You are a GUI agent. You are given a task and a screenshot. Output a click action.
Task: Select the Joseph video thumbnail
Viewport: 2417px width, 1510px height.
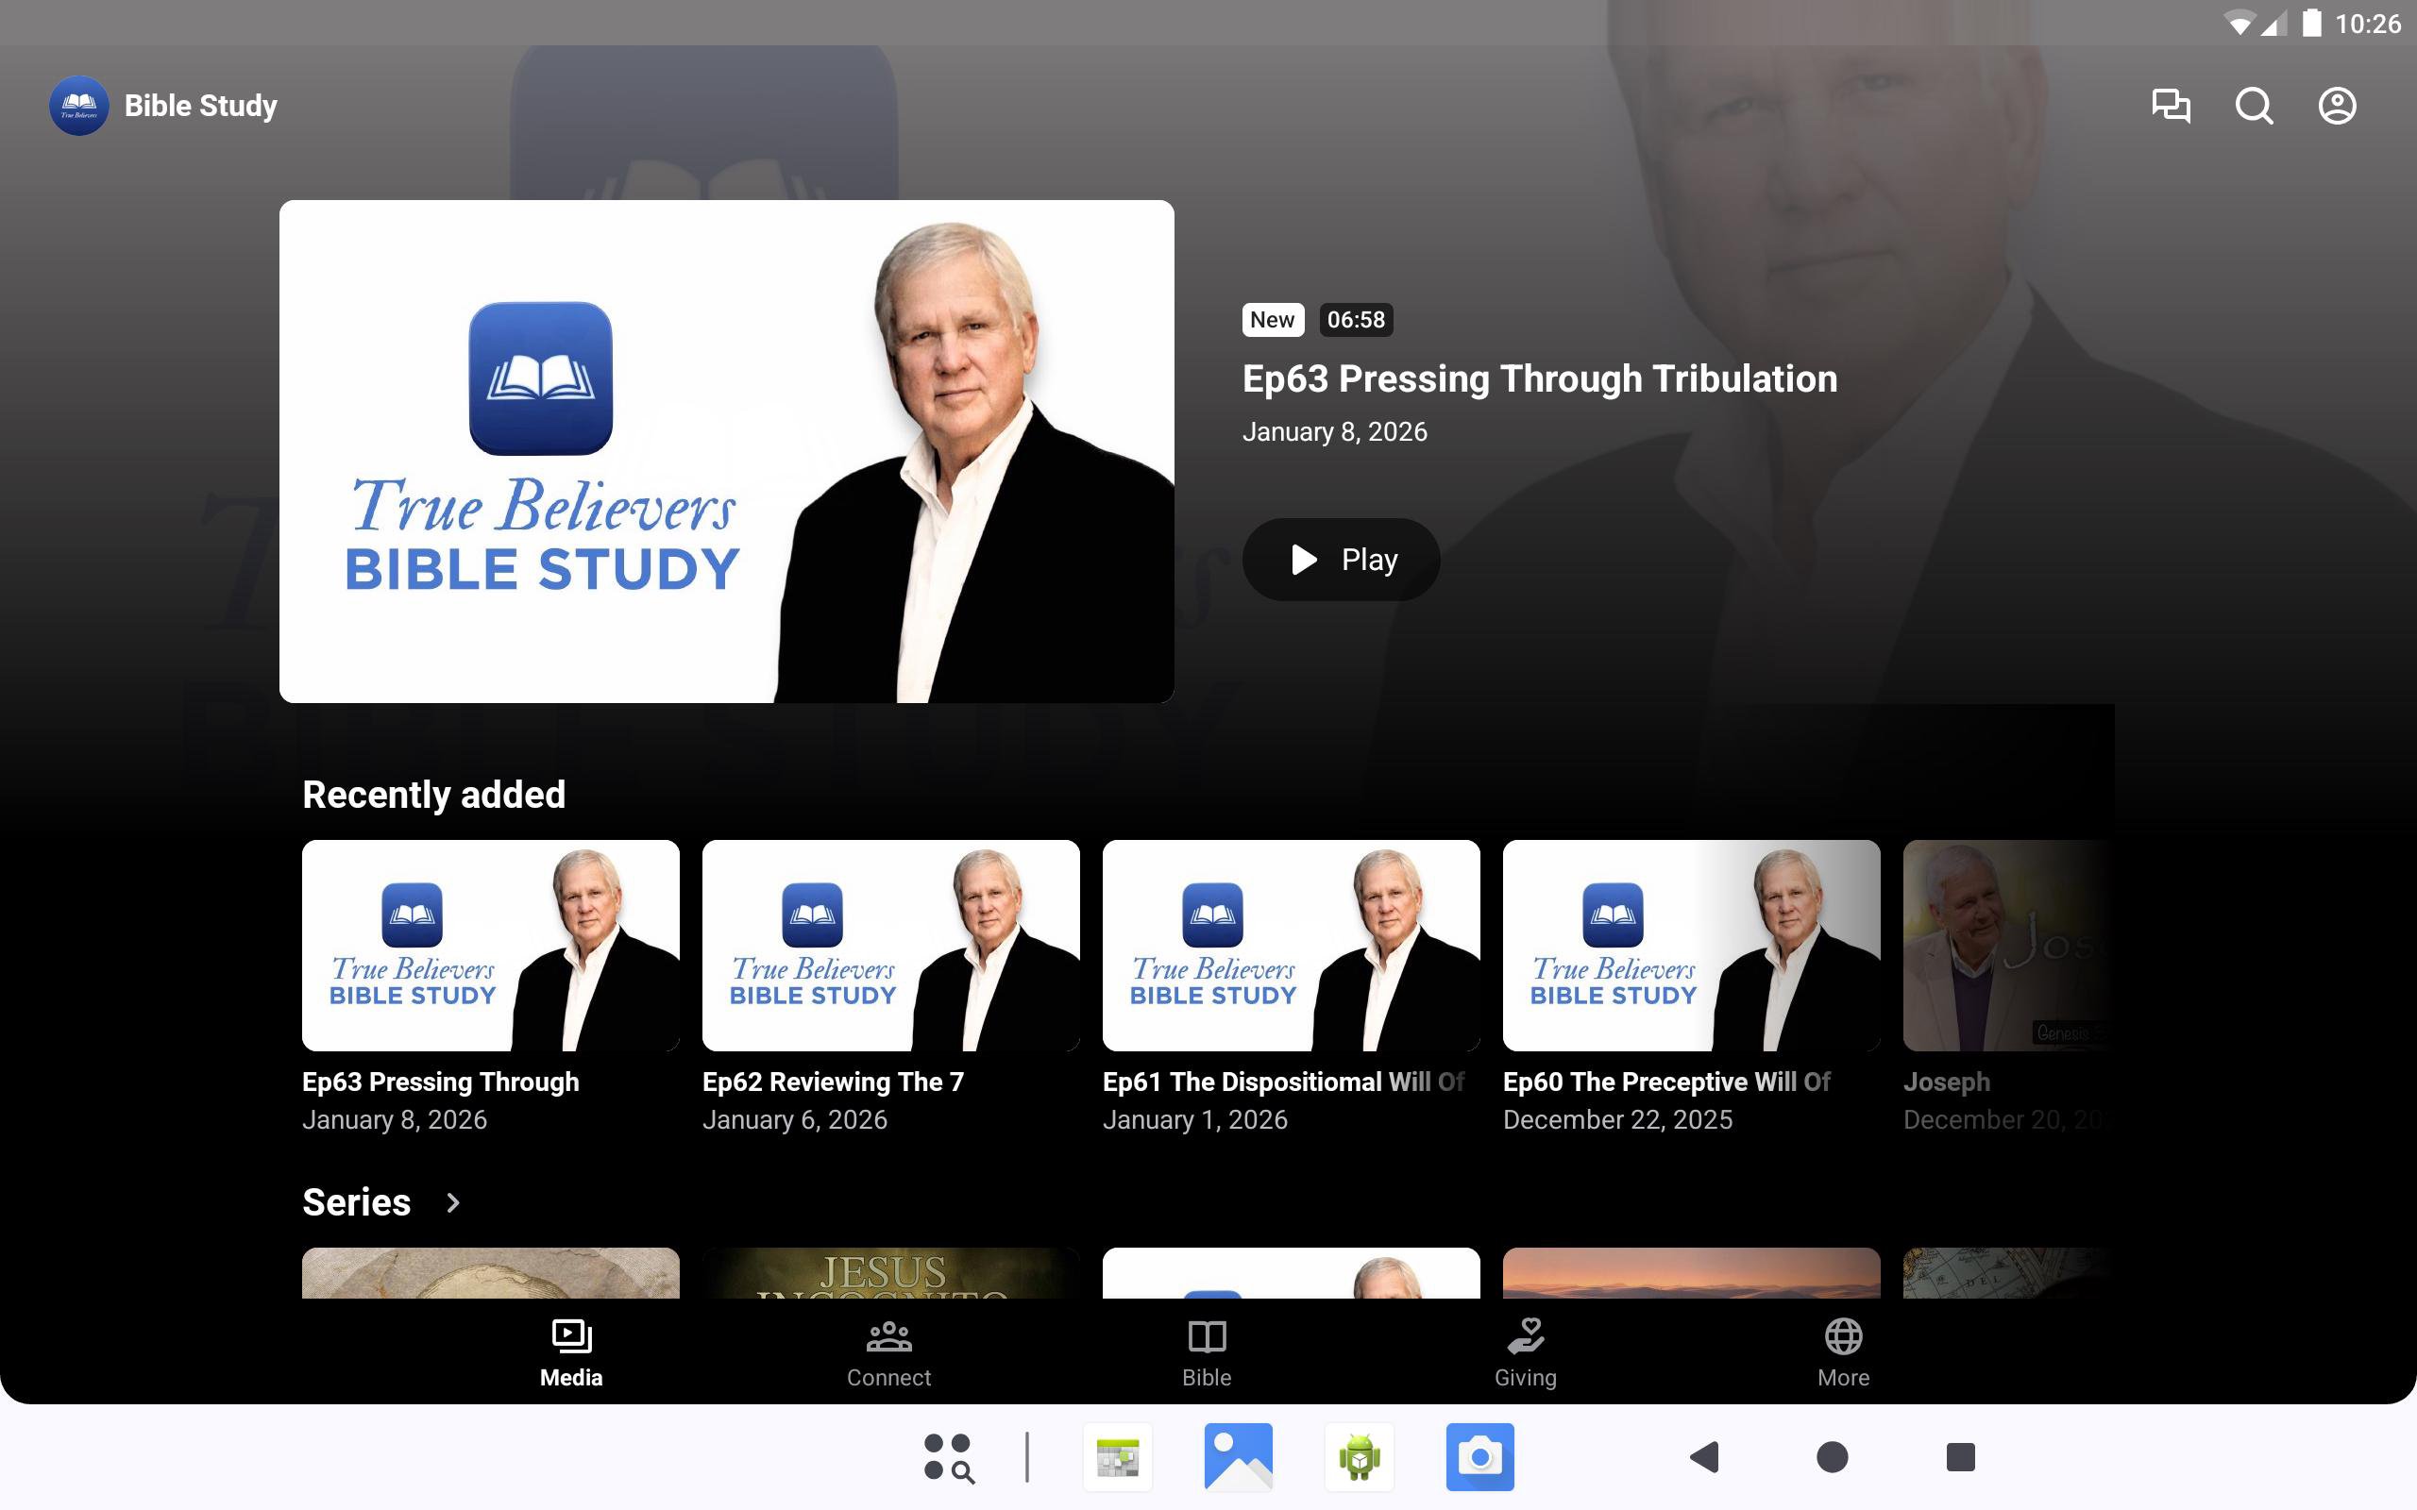pos(2003,945)
